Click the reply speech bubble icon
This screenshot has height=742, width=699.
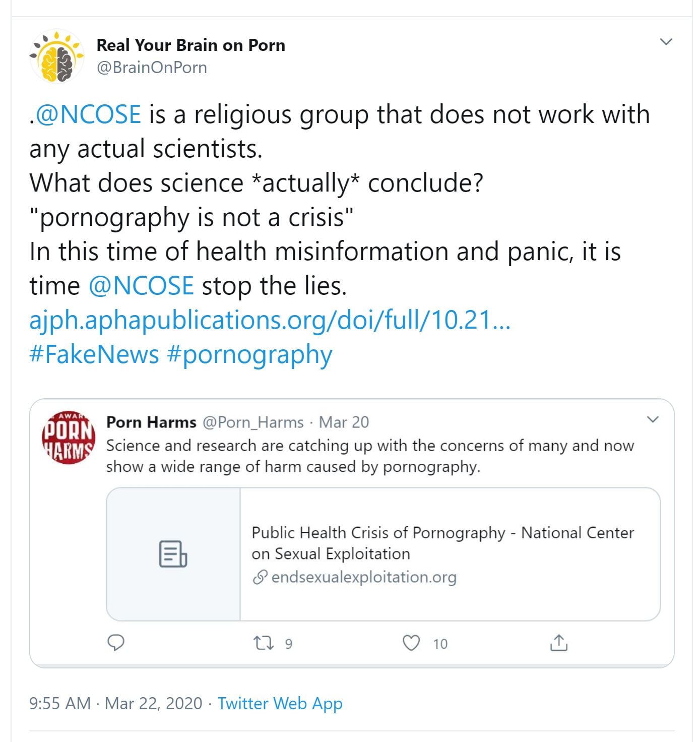[x=116, y=643]
